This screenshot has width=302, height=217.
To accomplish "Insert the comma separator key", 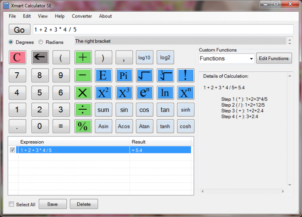I will point(124,57).
